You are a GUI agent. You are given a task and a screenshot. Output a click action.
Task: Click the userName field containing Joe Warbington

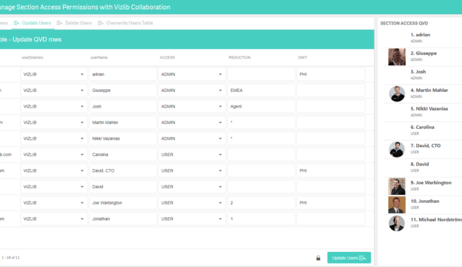(x=123, y=203)
